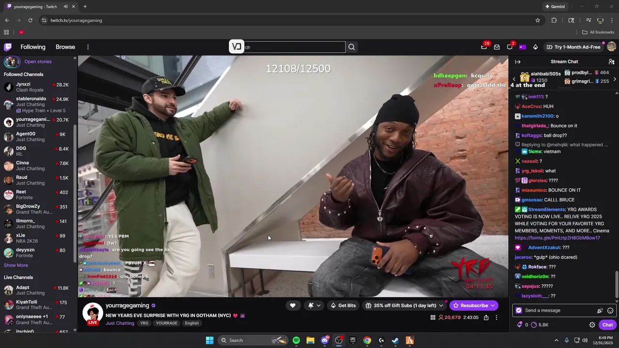Expand the 35% off Gift Subs dropdown
This screenshot has width=619, height=348.
click(x=441, y=305)
